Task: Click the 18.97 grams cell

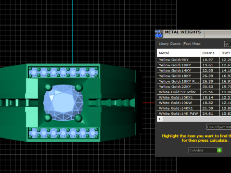Action: pos(210,60)
